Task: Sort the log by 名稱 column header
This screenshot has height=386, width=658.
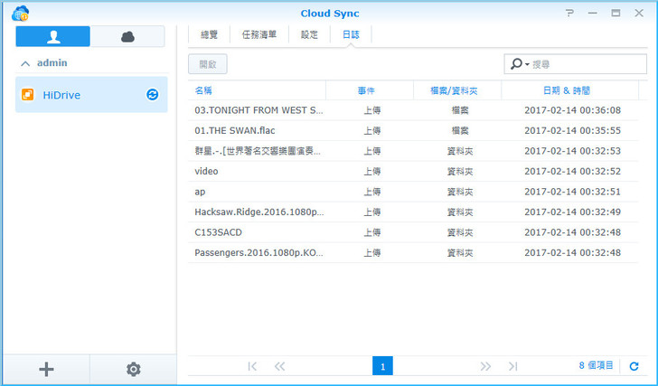Action: tap(257, 90)
